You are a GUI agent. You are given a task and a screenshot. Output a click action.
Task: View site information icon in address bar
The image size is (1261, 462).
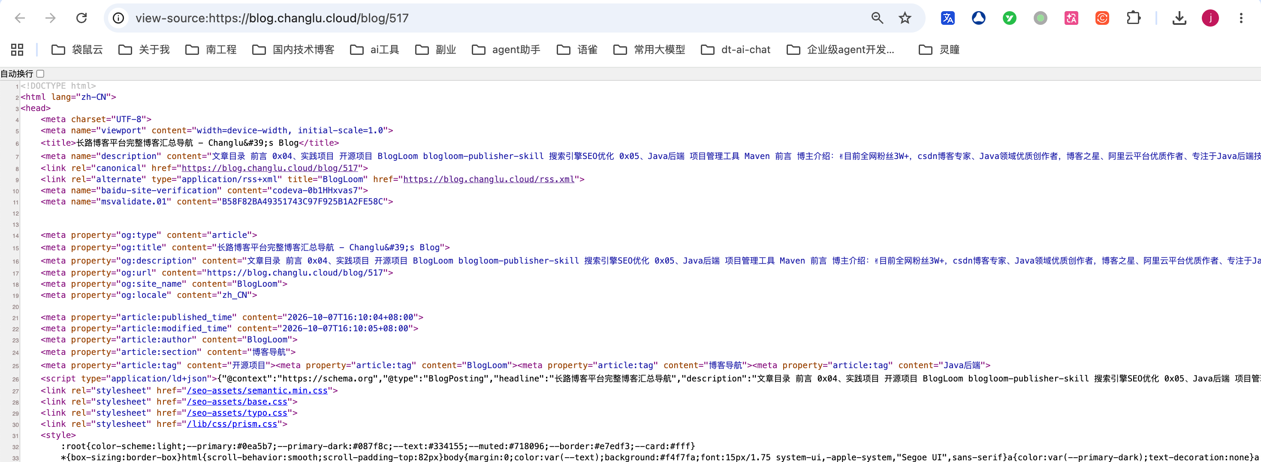coord(118,18)
